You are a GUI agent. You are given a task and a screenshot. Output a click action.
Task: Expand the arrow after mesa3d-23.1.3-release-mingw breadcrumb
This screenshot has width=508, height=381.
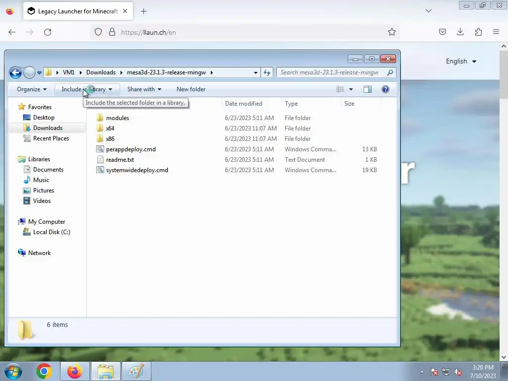pyautogui.click(x=211, y=72)
